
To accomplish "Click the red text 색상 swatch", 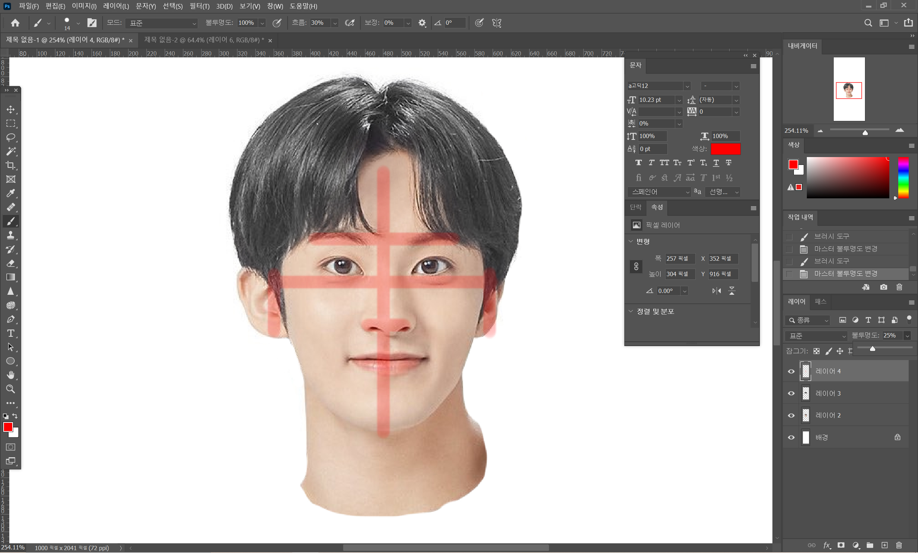I will pyautogui.click(x=725, y=149).
